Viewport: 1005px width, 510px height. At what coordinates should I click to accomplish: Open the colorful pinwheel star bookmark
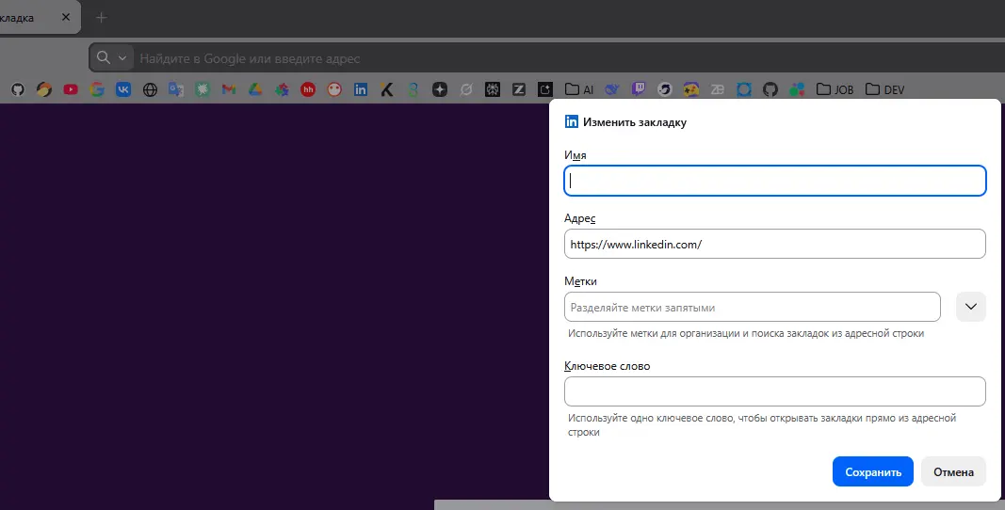[x=282, y=89]
